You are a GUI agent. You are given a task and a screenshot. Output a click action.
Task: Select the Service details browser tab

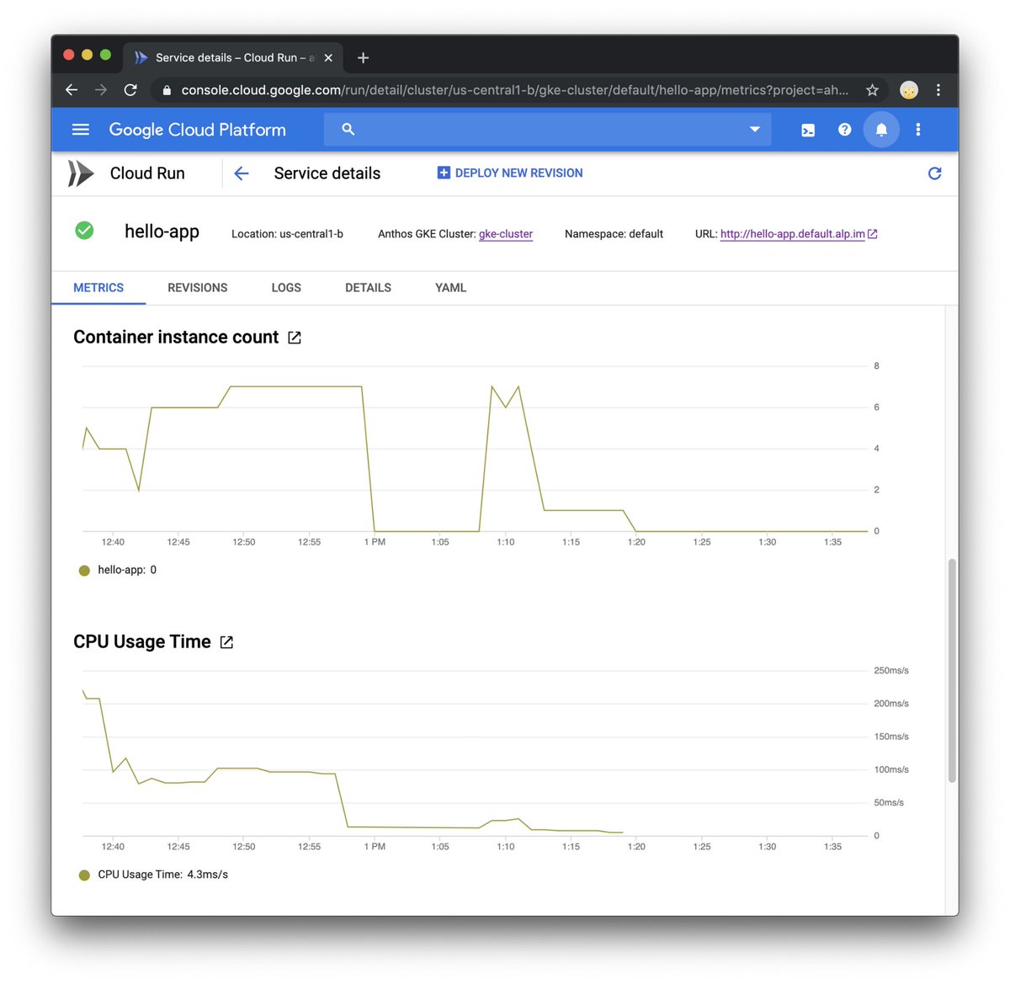233,58
